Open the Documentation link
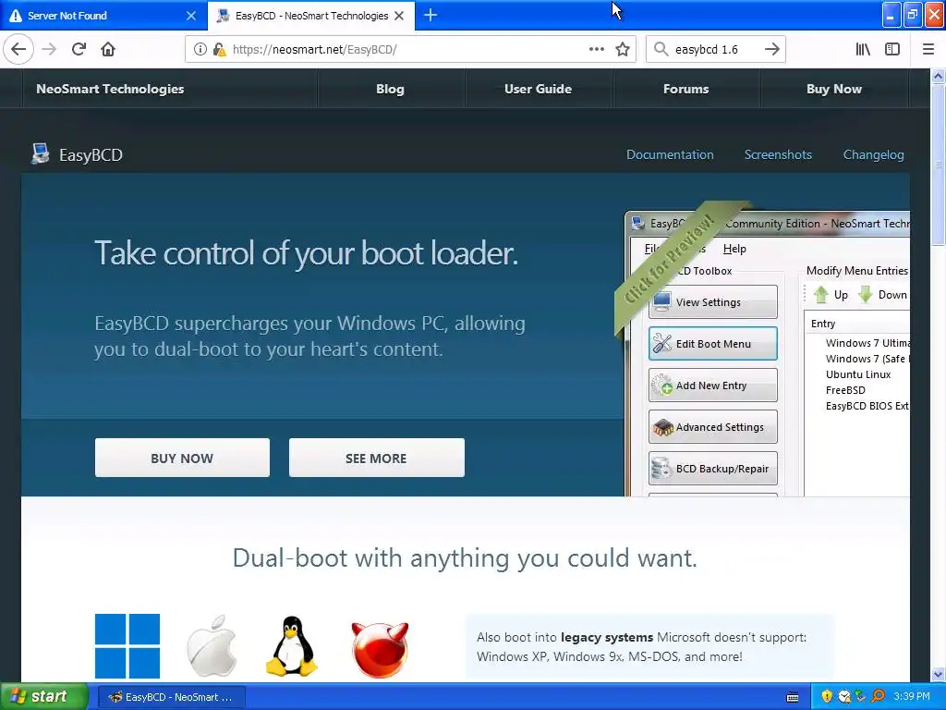 point(670,154)
